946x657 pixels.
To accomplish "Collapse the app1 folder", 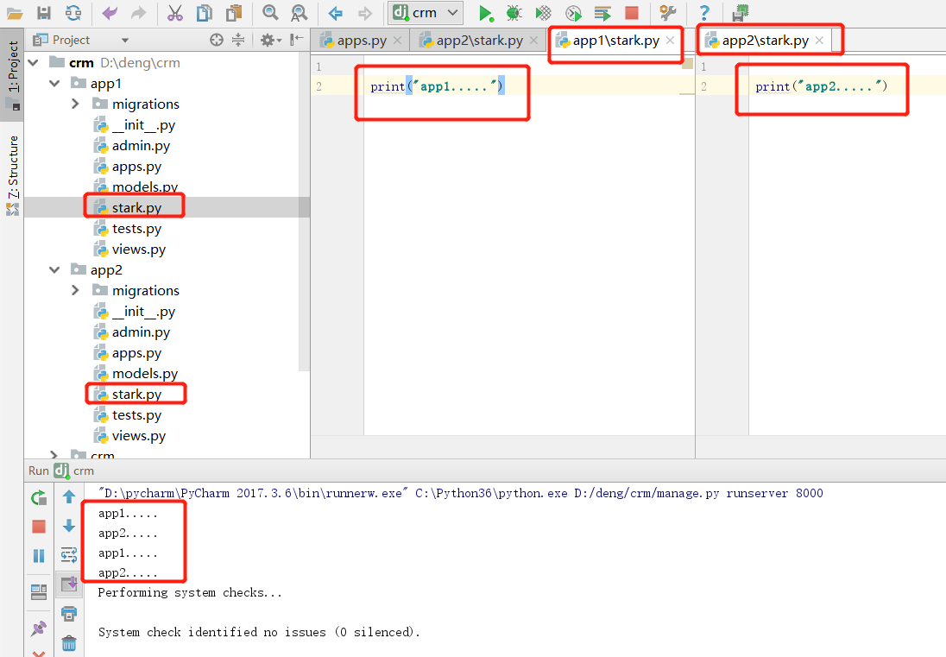I will coord(55,83).
